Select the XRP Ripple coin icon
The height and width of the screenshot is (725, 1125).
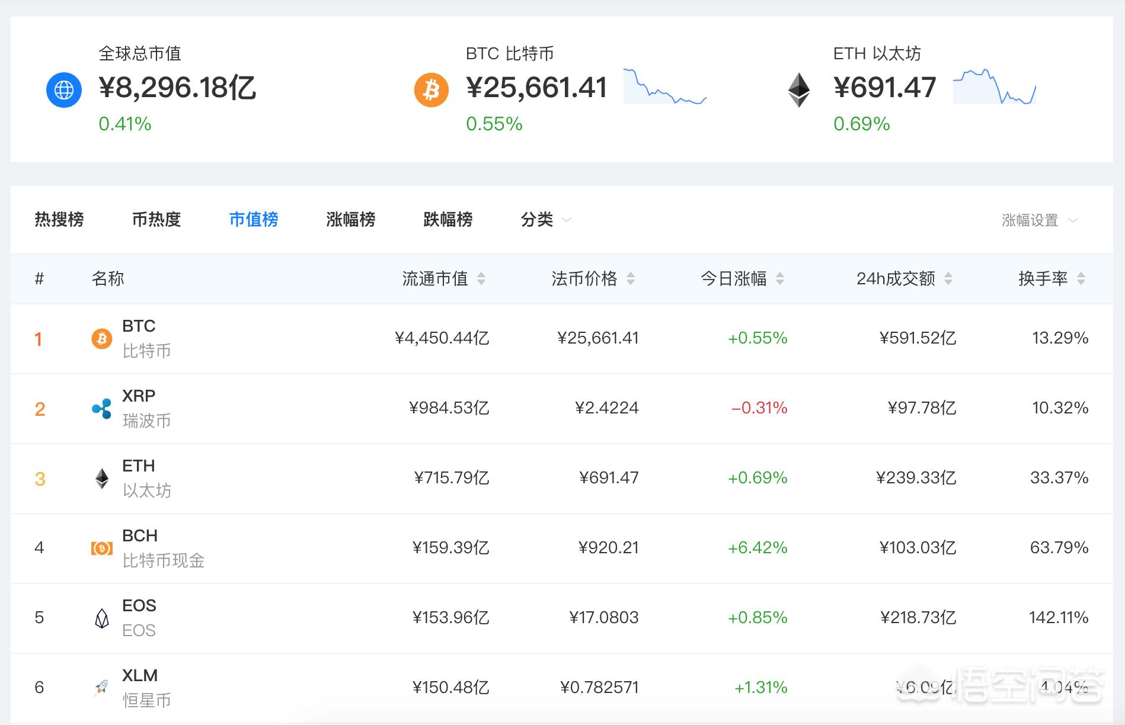101,408
